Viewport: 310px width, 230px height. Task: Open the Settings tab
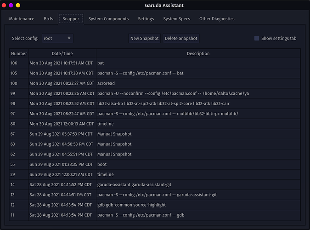click(146, 19)
